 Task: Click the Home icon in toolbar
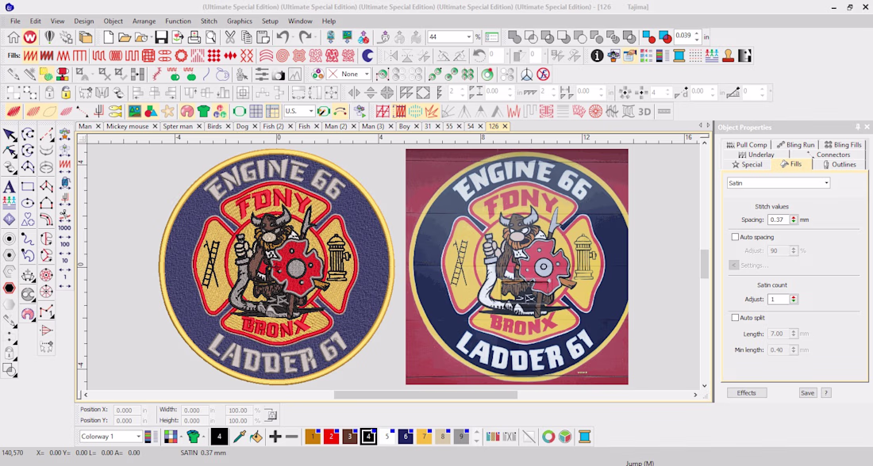[x=13, y=37]
